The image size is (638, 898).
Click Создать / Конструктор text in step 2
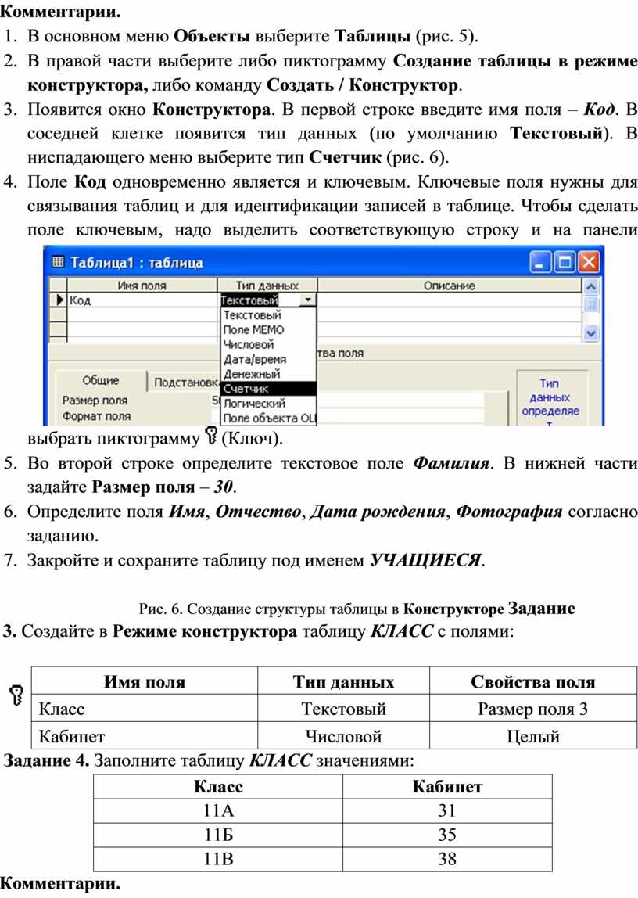pyautogui.click(x=363, y=85)
